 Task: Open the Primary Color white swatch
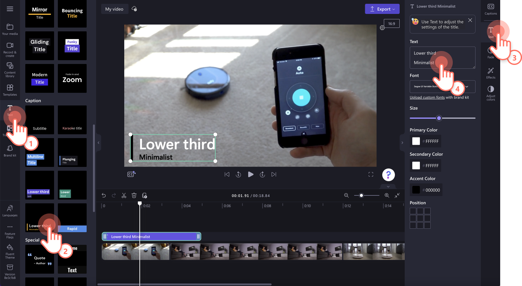(x=416, y=141)
